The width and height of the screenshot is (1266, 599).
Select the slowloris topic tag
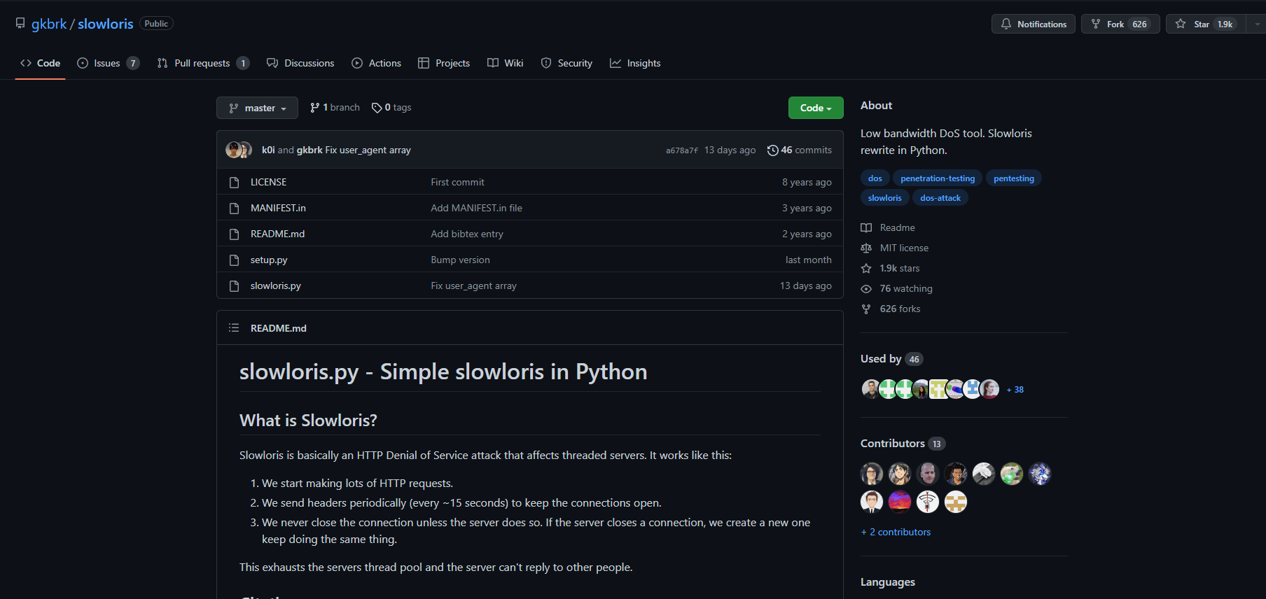coord(885,198)
